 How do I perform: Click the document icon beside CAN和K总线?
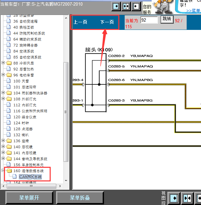tap(15, 176)
